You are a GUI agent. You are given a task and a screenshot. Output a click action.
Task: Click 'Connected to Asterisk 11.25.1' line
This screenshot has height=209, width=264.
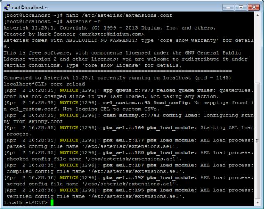pyautogui.click(x=117, y=77)
